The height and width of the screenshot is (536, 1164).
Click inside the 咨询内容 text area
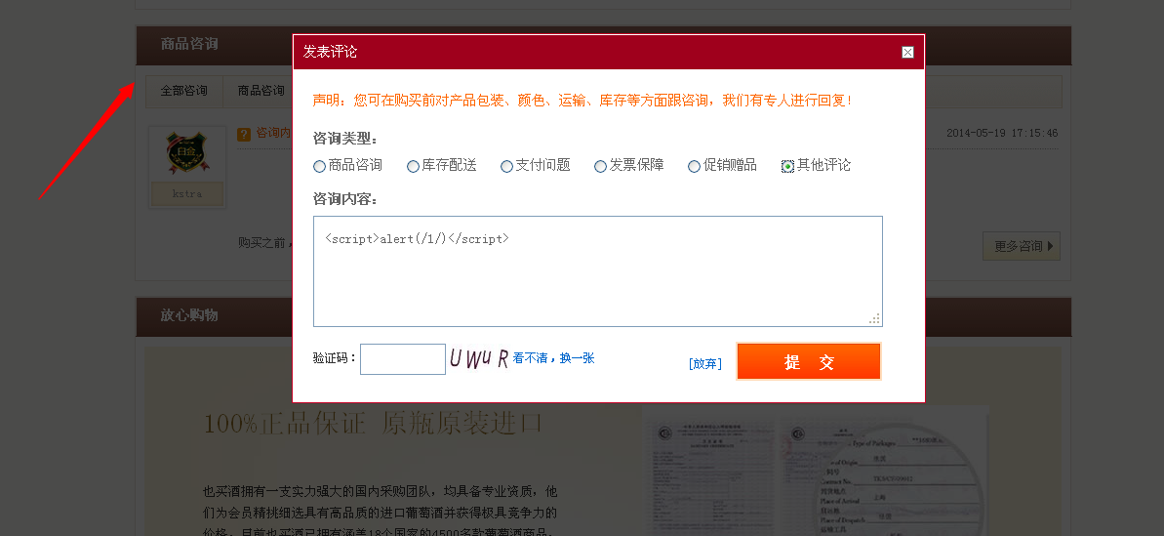click(597, 271)
